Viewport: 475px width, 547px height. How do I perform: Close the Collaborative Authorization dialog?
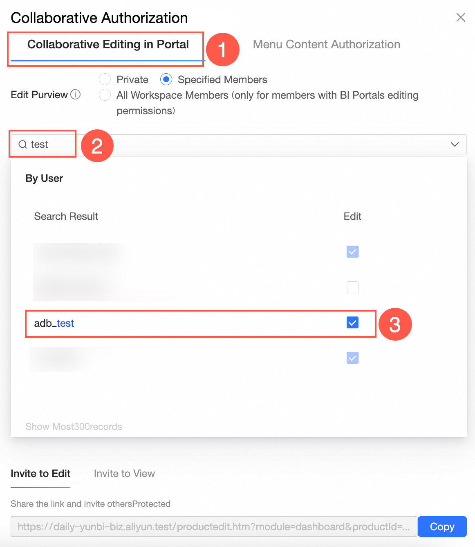point(461,18)
